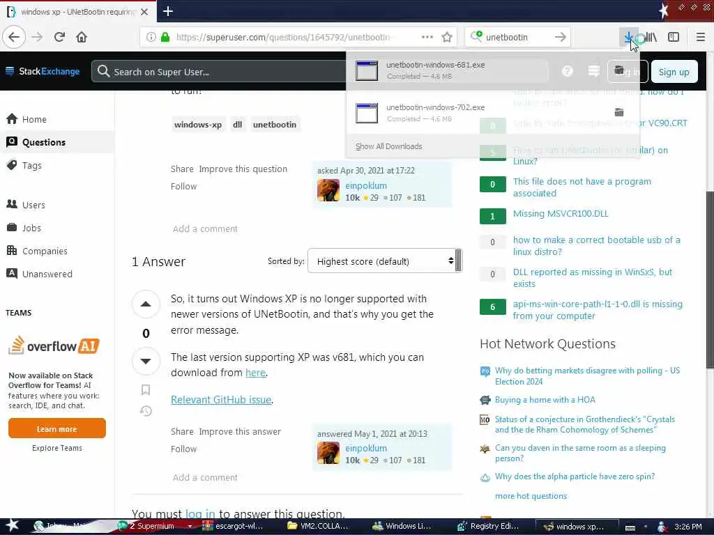Open containing folder for unetbootin-windows-681.exe
714x535 pixels.
coord(619,70)
